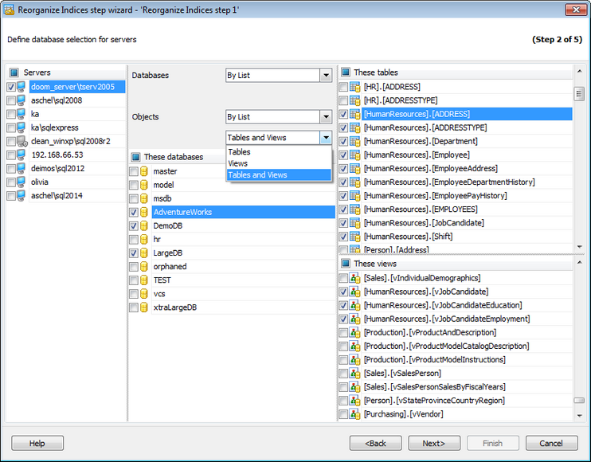Select 'Tables' from the dropdown list
This screenshot has height=462, width=591.
click(x=240, y=152)
